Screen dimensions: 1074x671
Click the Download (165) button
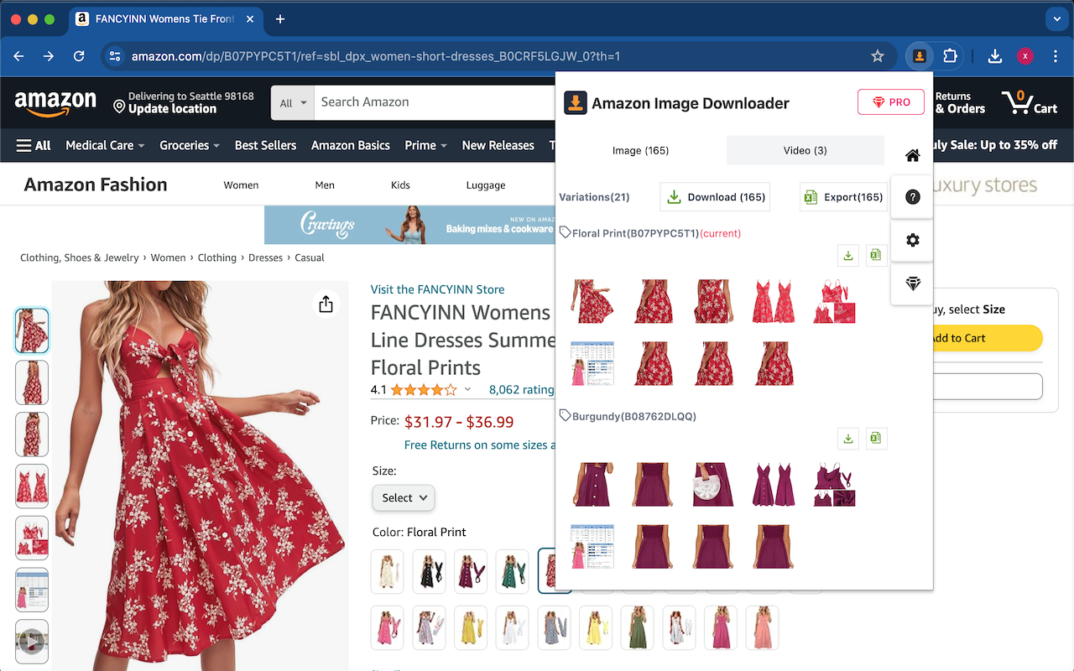click(x=715, y=197)
